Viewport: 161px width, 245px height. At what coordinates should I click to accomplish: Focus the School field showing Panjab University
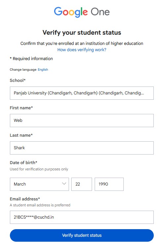(82, 93)
